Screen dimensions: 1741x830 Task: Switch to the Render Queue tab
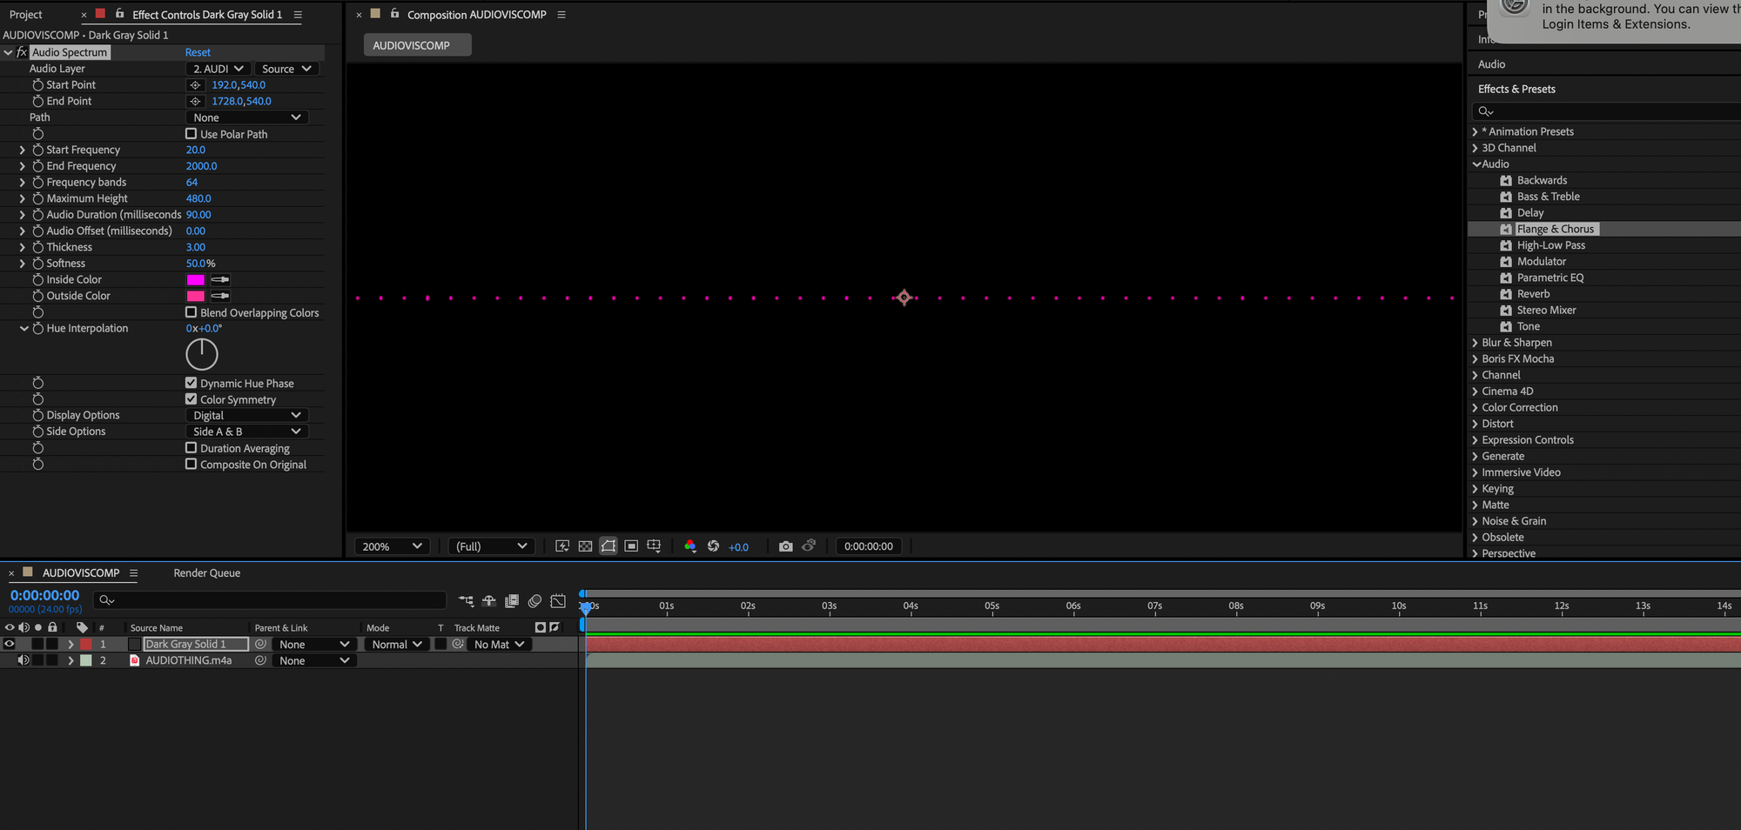[206, 573]
